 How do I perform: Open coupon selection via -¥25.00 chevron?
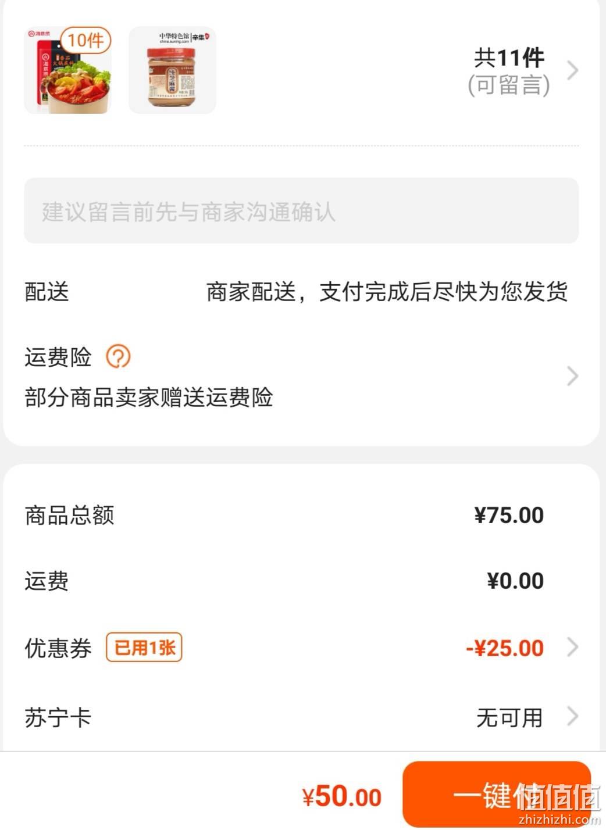(573, 647)
